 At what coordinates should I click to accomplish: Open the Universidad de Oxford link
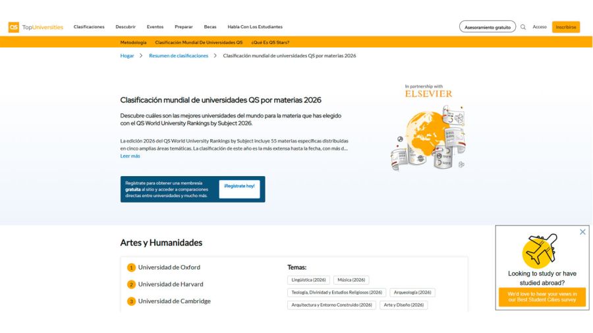[169, 267]
